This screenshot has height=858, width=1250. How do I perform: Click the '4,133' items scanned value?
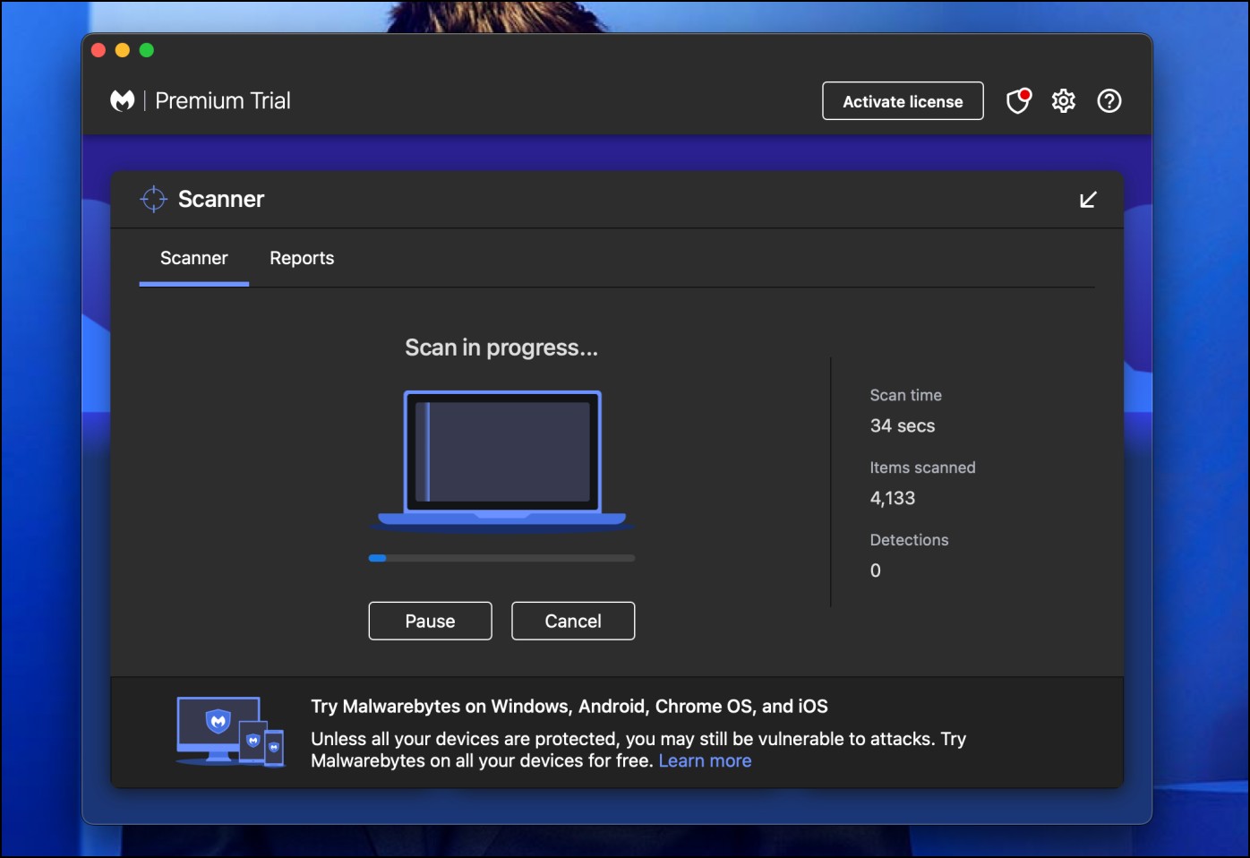[893, 498]
